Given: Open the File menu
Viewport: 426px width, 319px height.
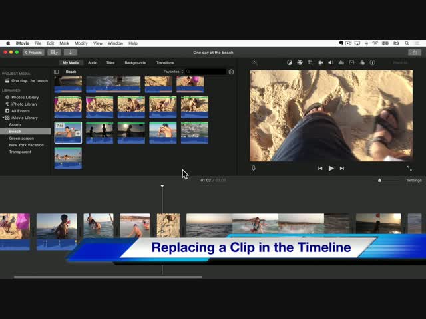Looking at the screenshot, I should [38, 43].
